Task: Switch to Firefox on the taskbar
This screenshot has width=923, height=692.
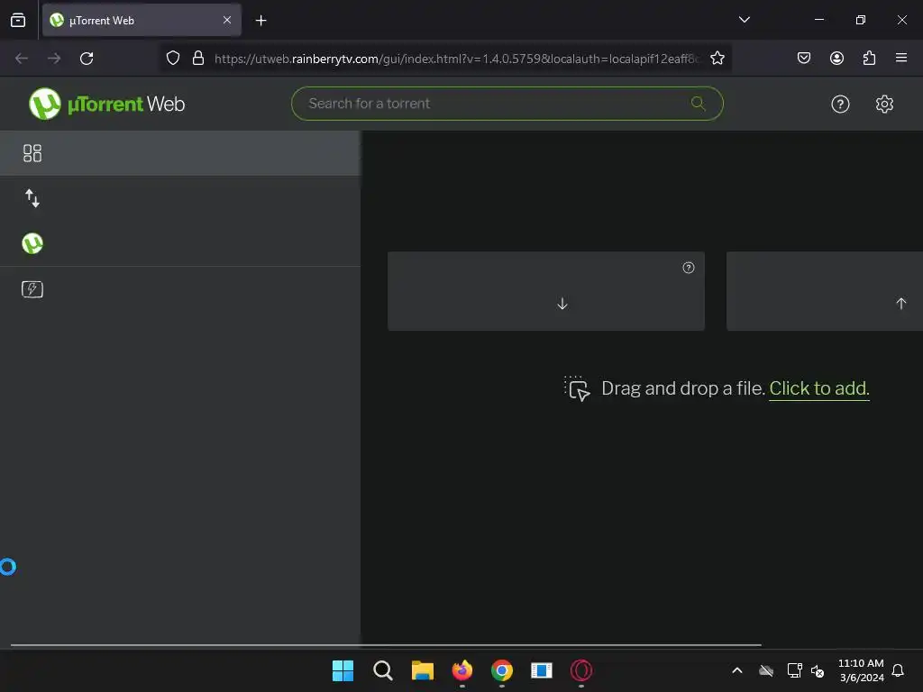Action: point(462,670)
